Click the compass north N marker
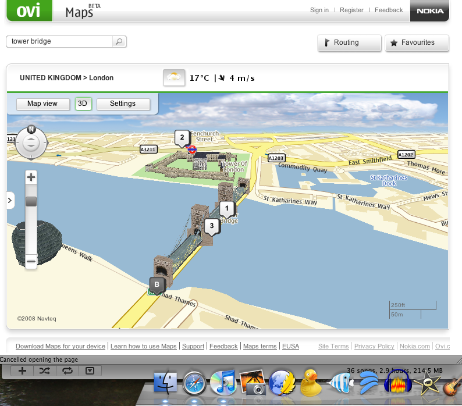 pyautogui.click(x=31, y=129)
